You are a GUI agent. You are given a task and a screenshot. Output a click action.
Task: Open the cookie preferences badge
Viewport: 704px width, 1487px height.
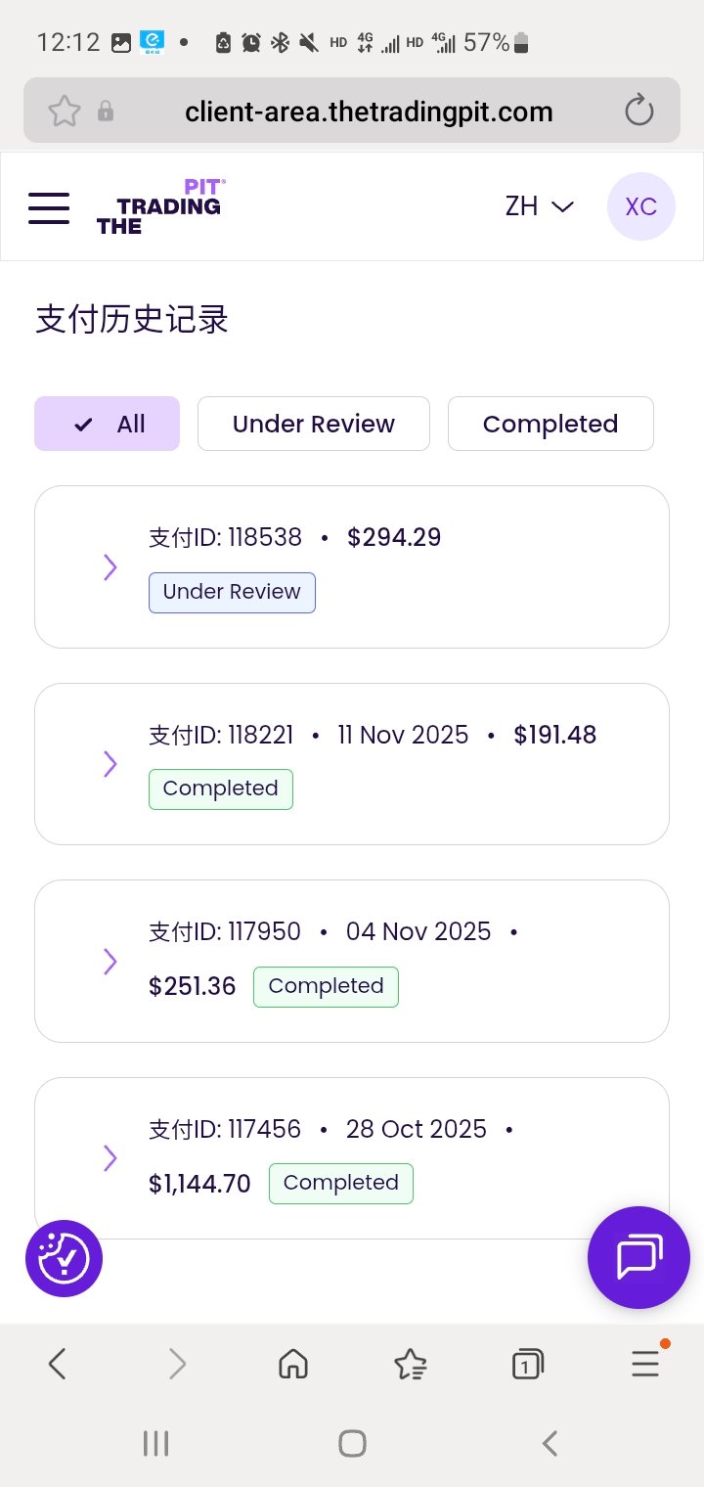click(x=64, y=1258)
